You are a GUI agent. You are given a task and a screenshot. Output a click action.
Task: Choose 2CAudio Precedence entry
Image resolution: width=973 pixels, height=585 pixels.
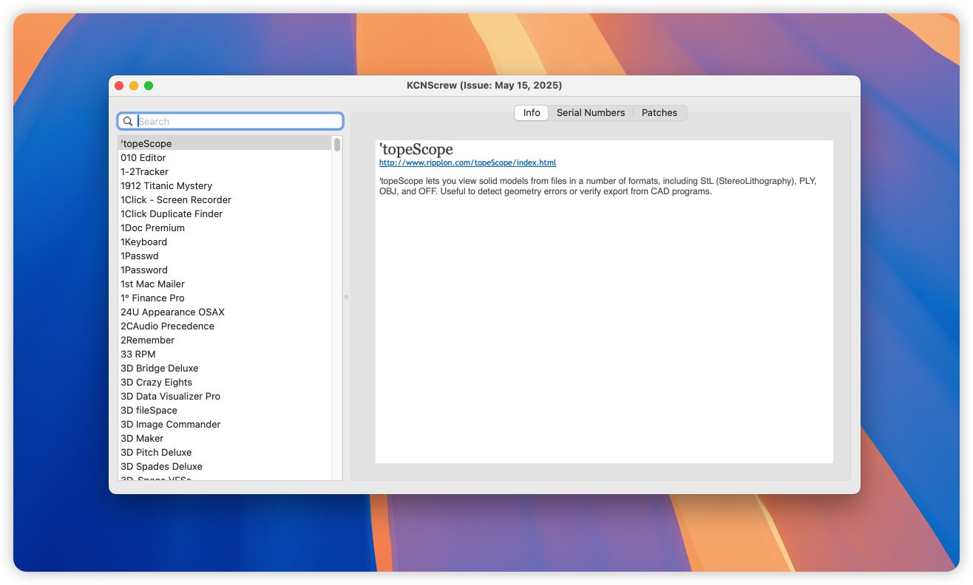pyautogui.click(x=226, y=326)
